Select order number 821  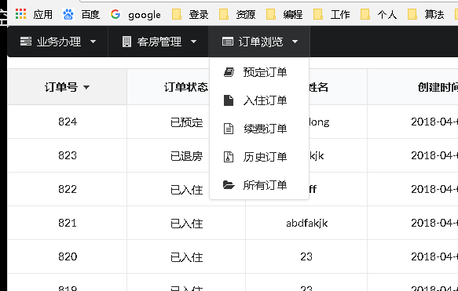pos(68,223)
